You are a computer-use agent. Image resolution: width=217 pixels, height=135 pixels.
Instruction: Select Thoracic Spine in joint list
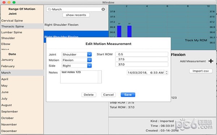pos(22,26)
